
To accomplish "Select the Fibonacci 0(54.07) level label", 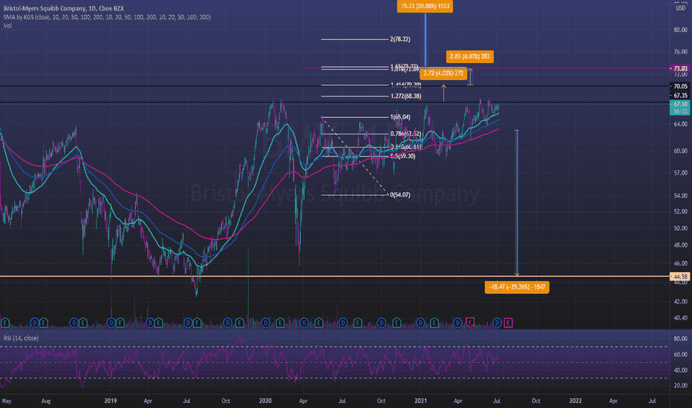I will tap(400, 195).
